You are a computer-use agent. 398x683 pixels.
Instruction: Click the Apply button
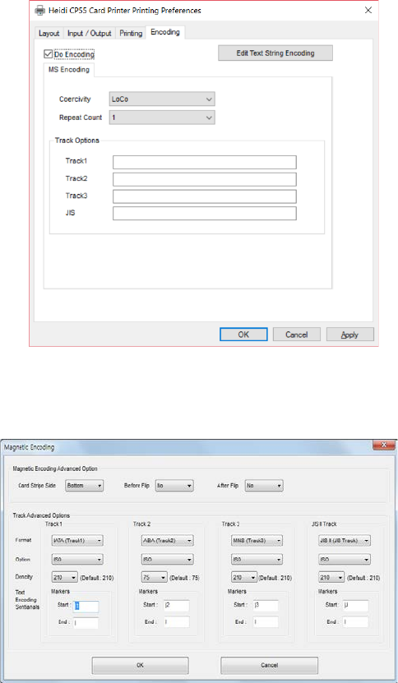350,335
